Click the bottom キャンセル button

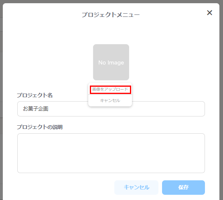[x=136, y=188]
